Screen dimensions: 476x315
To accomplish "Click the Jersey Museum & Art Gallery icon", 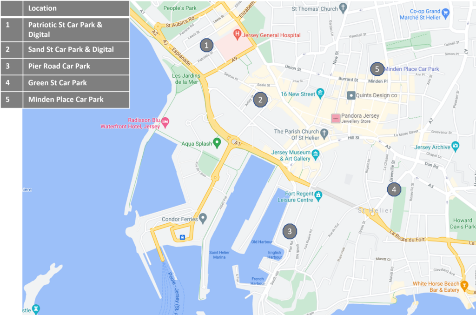I will click(316, 154).
